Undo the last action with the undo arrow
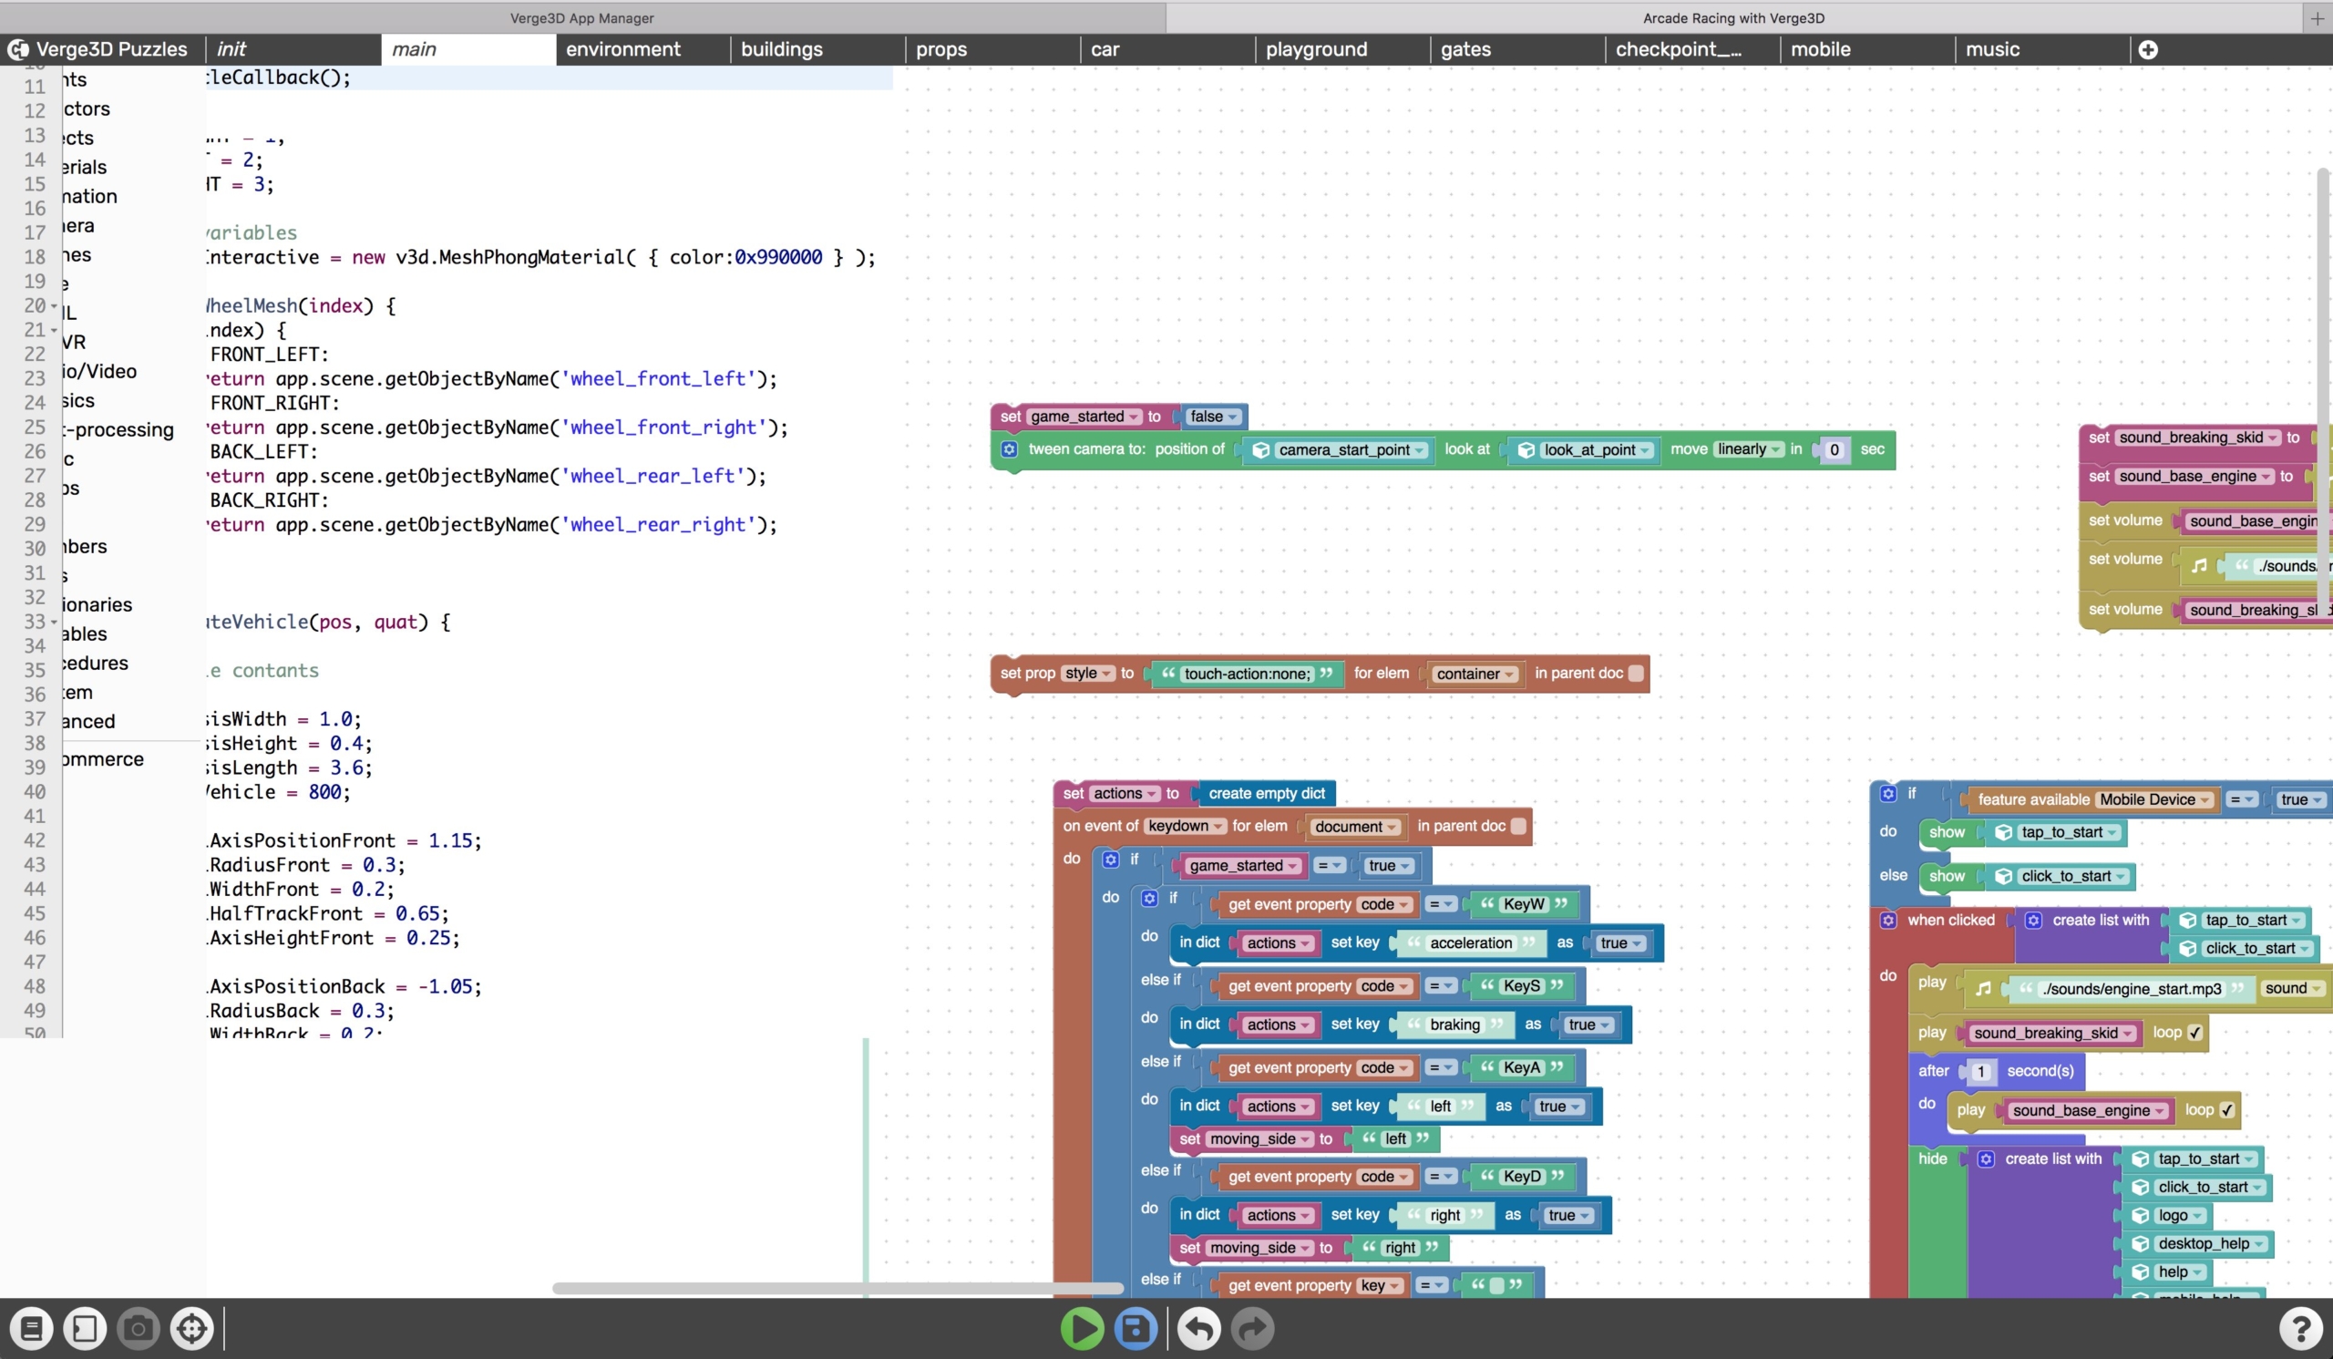The image size is (2333, 1359). tap(1199, 1328)
